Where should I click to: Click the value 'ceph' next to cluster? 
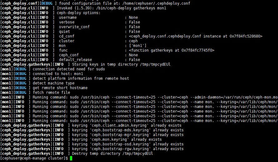[133, 41]
